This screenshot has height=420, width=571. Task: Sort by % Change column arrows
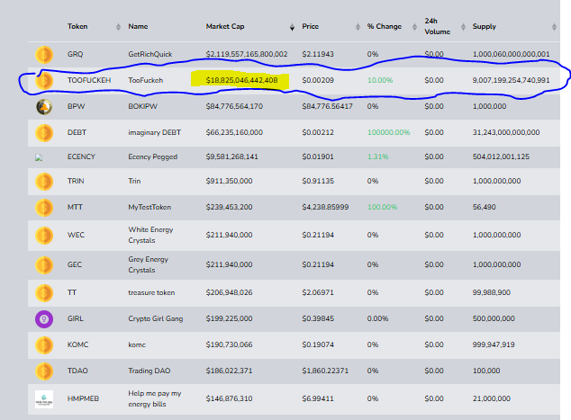[x=414, y=27]
